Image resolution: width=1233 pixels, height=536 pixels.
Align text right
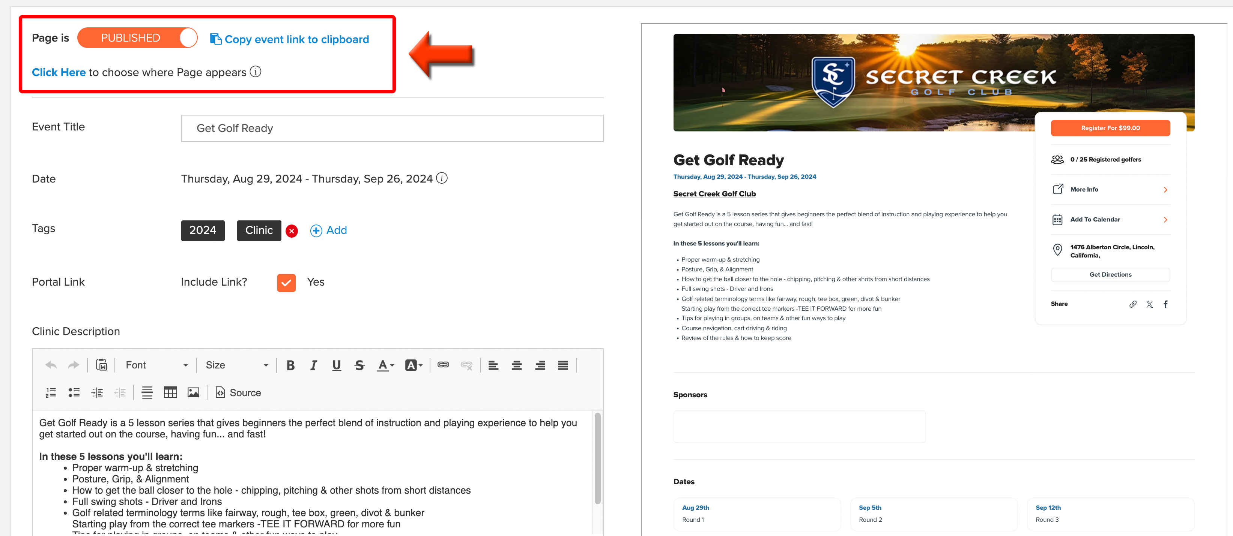(x=540, y=365)
